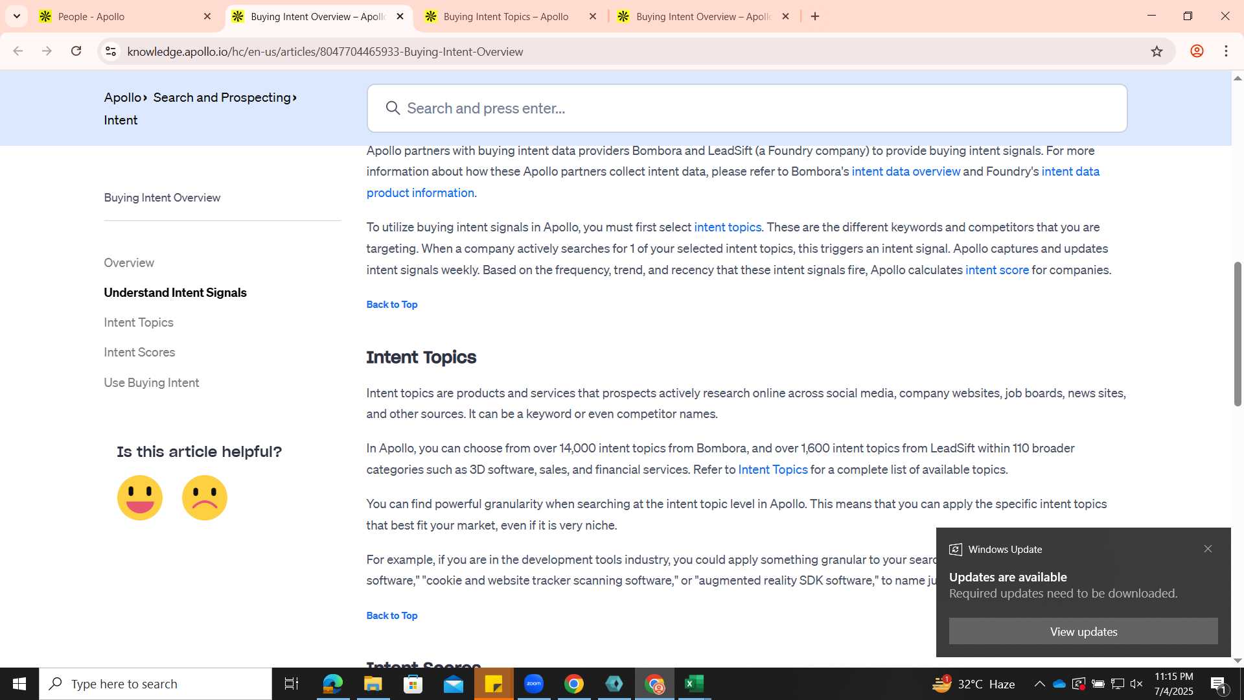
Task: Go back to the previous page
Action: click(x=17, y=51)
